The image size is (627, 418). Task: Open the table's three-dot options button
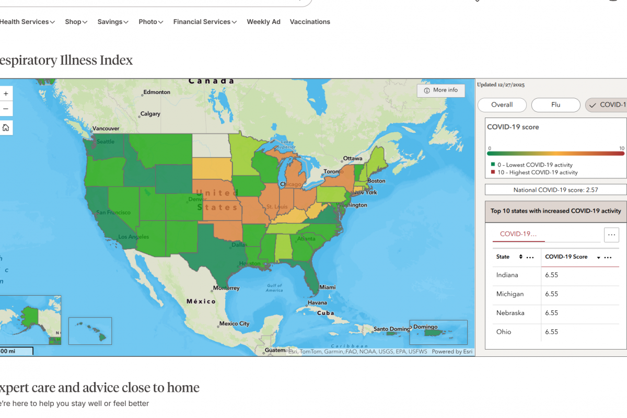pos(611,235)
